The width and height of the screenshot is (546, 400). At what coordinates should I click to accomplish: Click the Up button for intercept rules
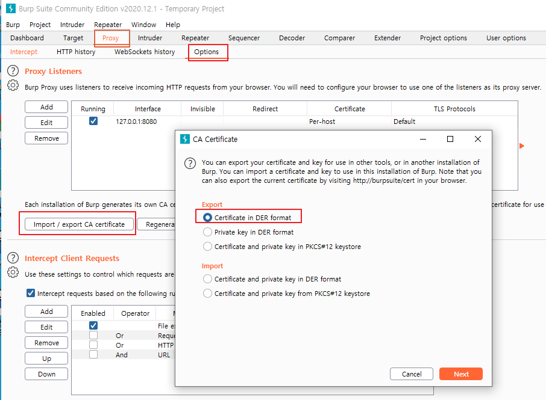[x=46, y=358]
